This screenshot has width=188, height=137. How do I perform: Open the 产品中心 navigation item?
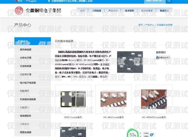coord(113,11)
